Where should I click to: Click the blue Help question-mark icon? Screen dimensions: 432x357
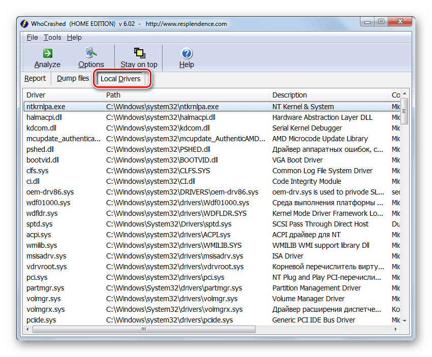[x=187, y=53]
